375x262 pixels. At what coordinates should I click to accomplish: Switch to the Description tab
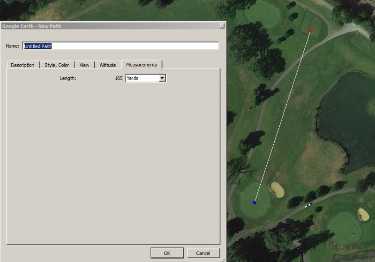tap(22, 65)
